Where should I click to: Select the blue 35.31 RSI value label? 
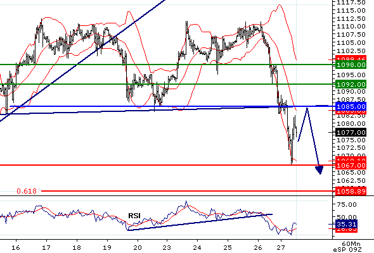[346, 224]
